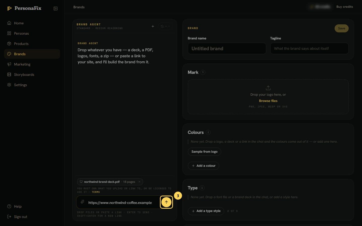Click the Marketing megaphone icon

click(9, 64)
